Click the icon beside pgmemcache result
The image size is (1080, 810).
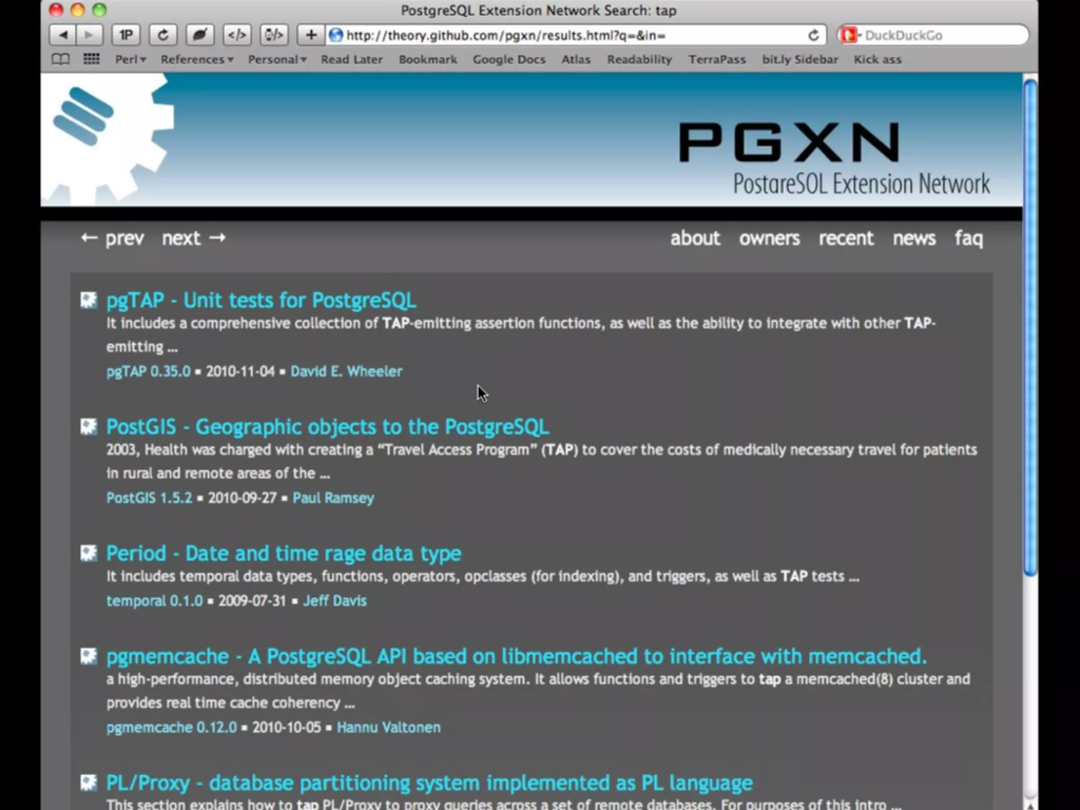coord(89,656)
